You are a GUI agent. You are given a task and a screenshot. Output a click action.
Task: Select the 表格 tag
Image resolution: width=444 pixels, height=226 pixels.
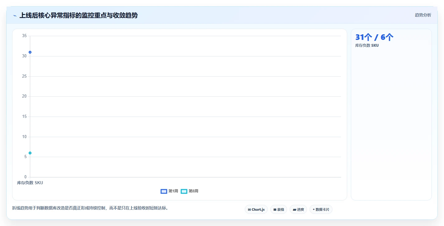tap(279, 209)
